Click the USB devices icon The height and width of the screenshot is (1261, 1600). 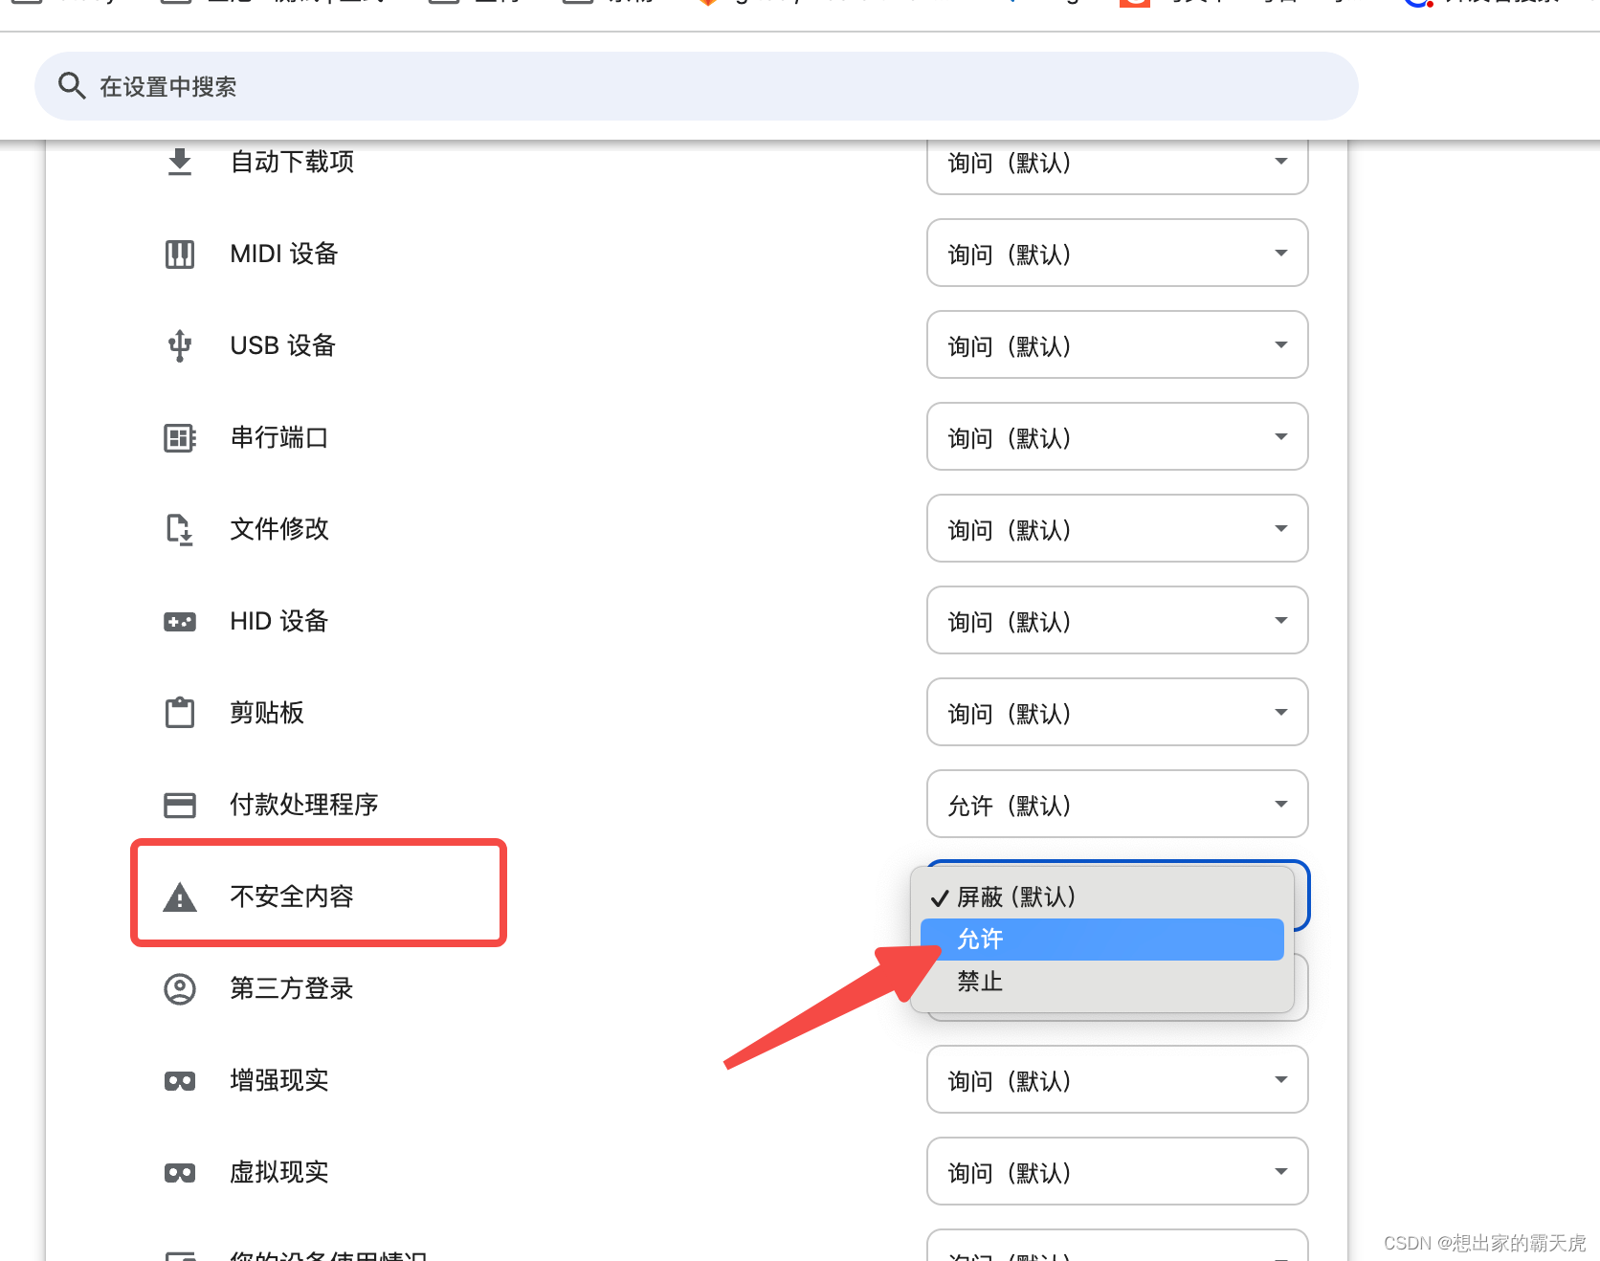click(180, 345)
